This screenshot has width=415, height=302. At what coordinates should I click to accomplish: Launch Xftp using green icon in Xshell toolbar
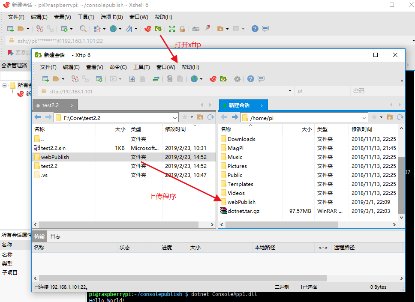[158, 29]
